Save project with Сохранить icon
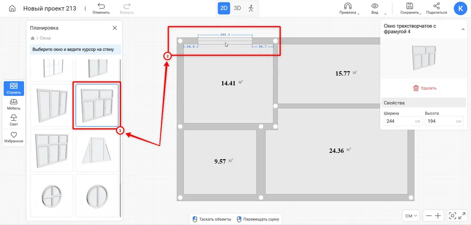The width and height of the screenshot is (471, 225). 409,6
